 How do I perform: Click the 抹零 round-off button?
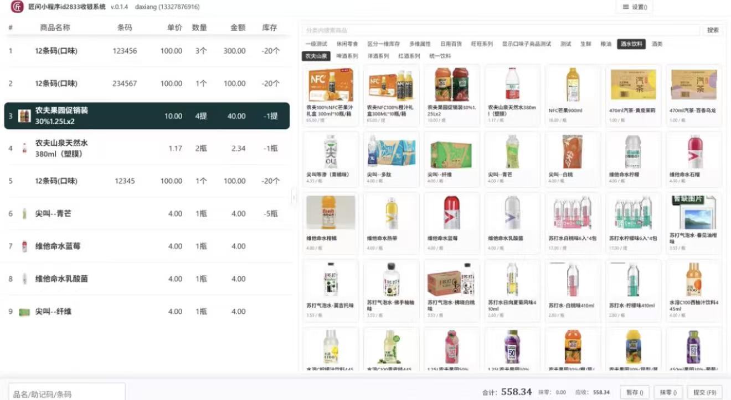pyautogui.click(x=668, y=392)
